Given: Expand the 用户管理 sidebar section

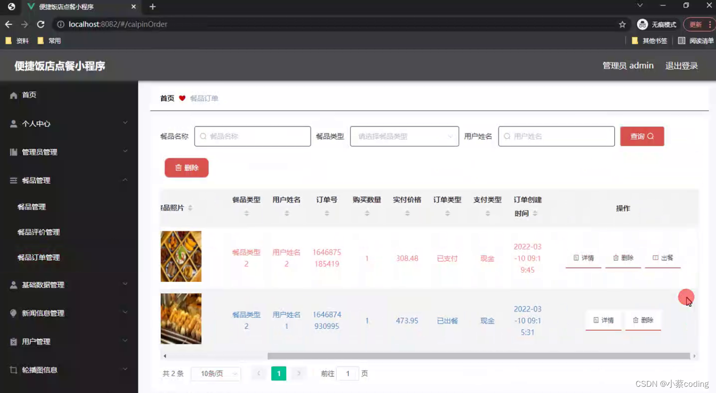Looking at the screenshot, I should point(36,341).
